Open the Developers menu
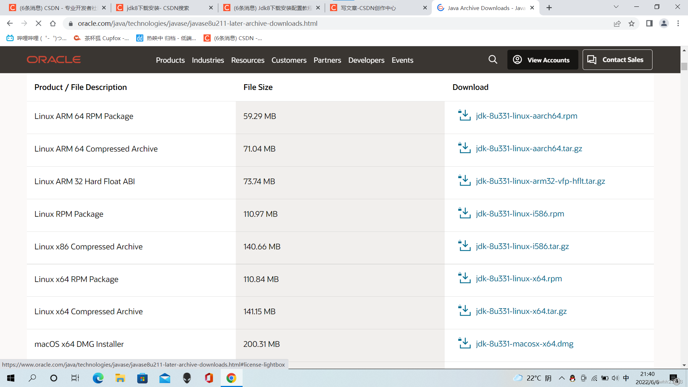This screenshot has width=688, height=387. click(366, 60)
